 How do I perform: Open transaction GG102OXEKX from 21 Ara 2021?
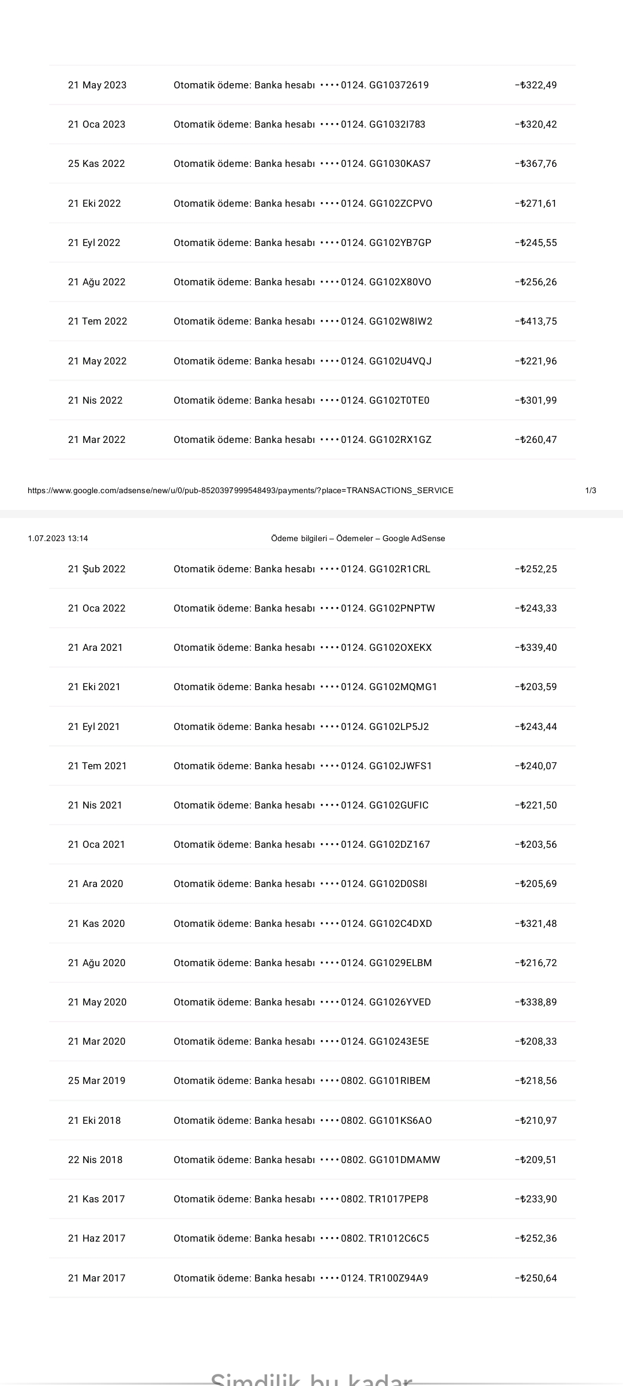pyautogui.click(x=400, y=648)
